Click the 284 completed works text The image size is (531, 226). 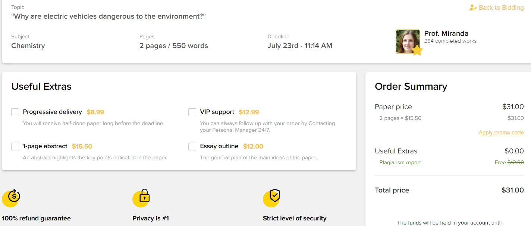[x=450, y=41]
